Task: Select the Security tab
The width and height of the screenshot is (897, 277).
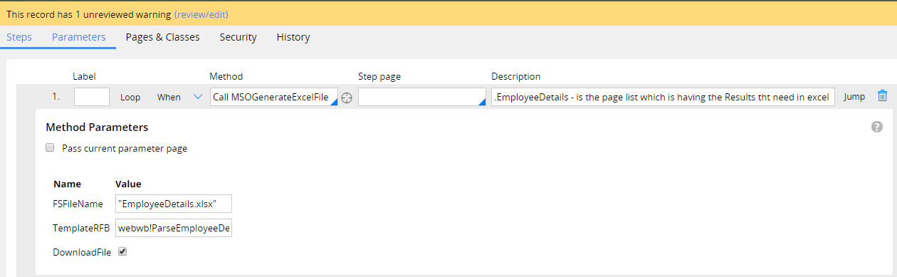Action: coord(238,37)
